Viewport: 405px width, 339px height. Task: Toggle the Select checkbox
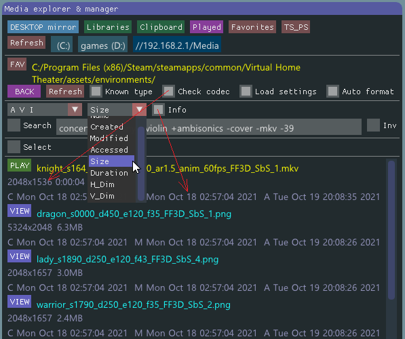point(14,147)
